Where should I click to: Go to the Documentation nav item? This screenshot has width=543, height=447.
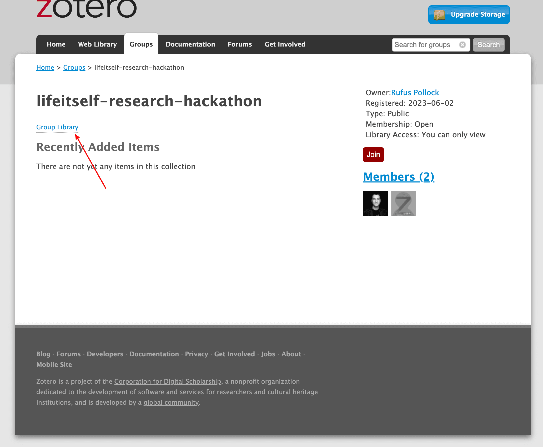tap(190, 44)
